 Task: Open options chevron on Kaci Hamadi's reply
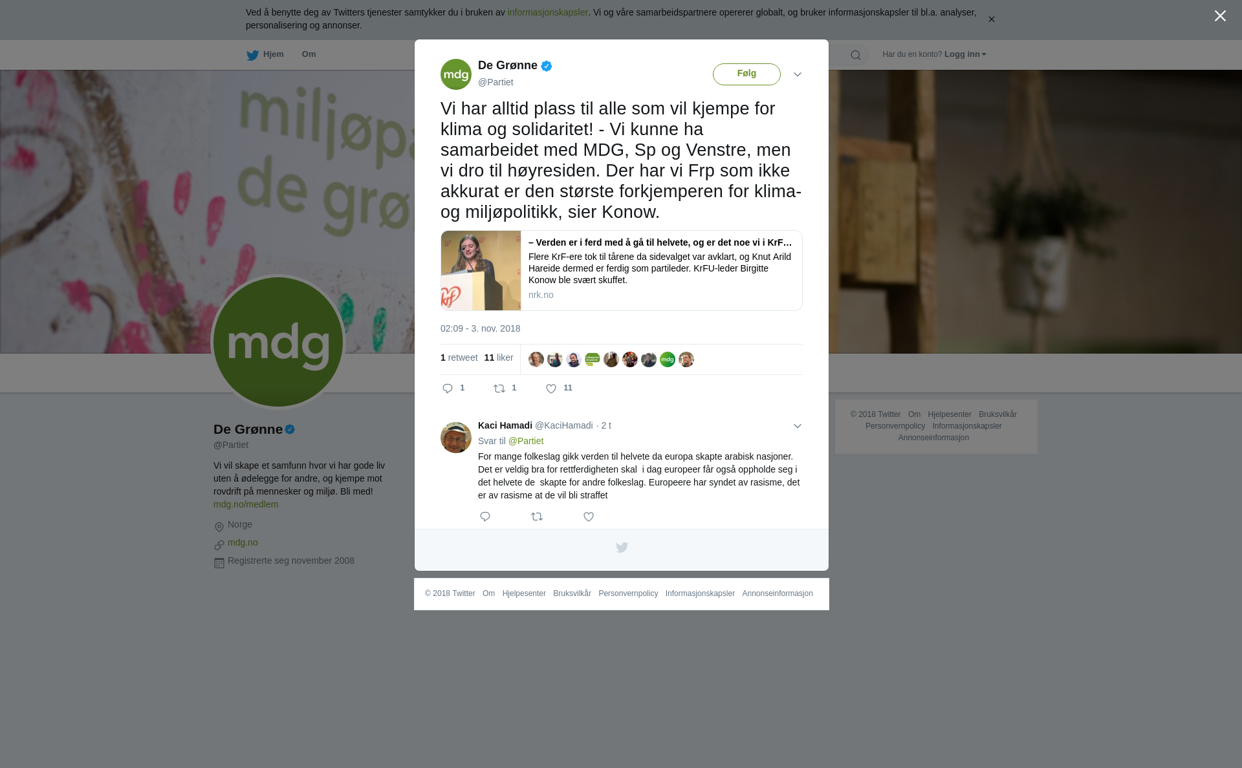(798, 426)
